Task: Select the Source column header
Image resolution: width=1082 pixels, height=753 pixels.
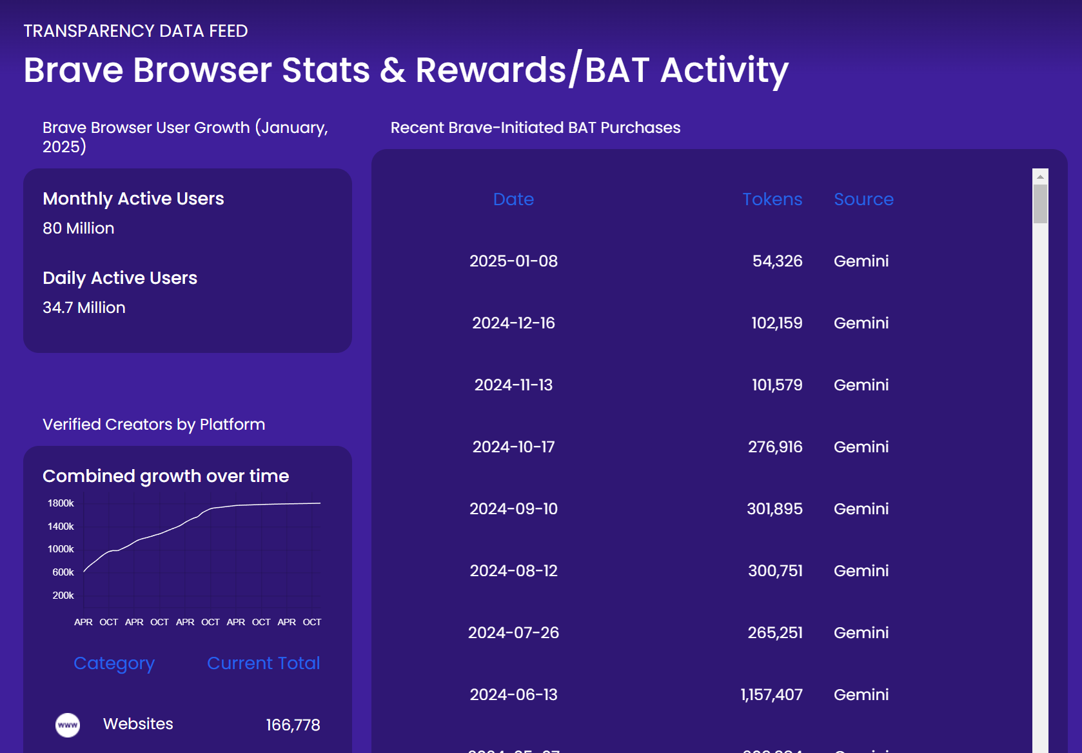Action: pyautogui.click(x=863, y=199)
